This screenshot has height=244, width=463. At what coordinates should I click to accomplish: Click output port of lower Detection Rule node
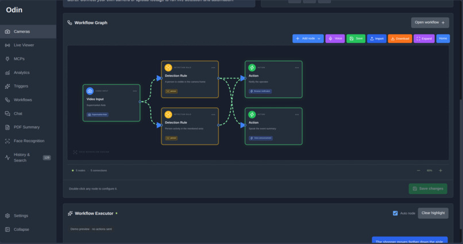[218, 125]
